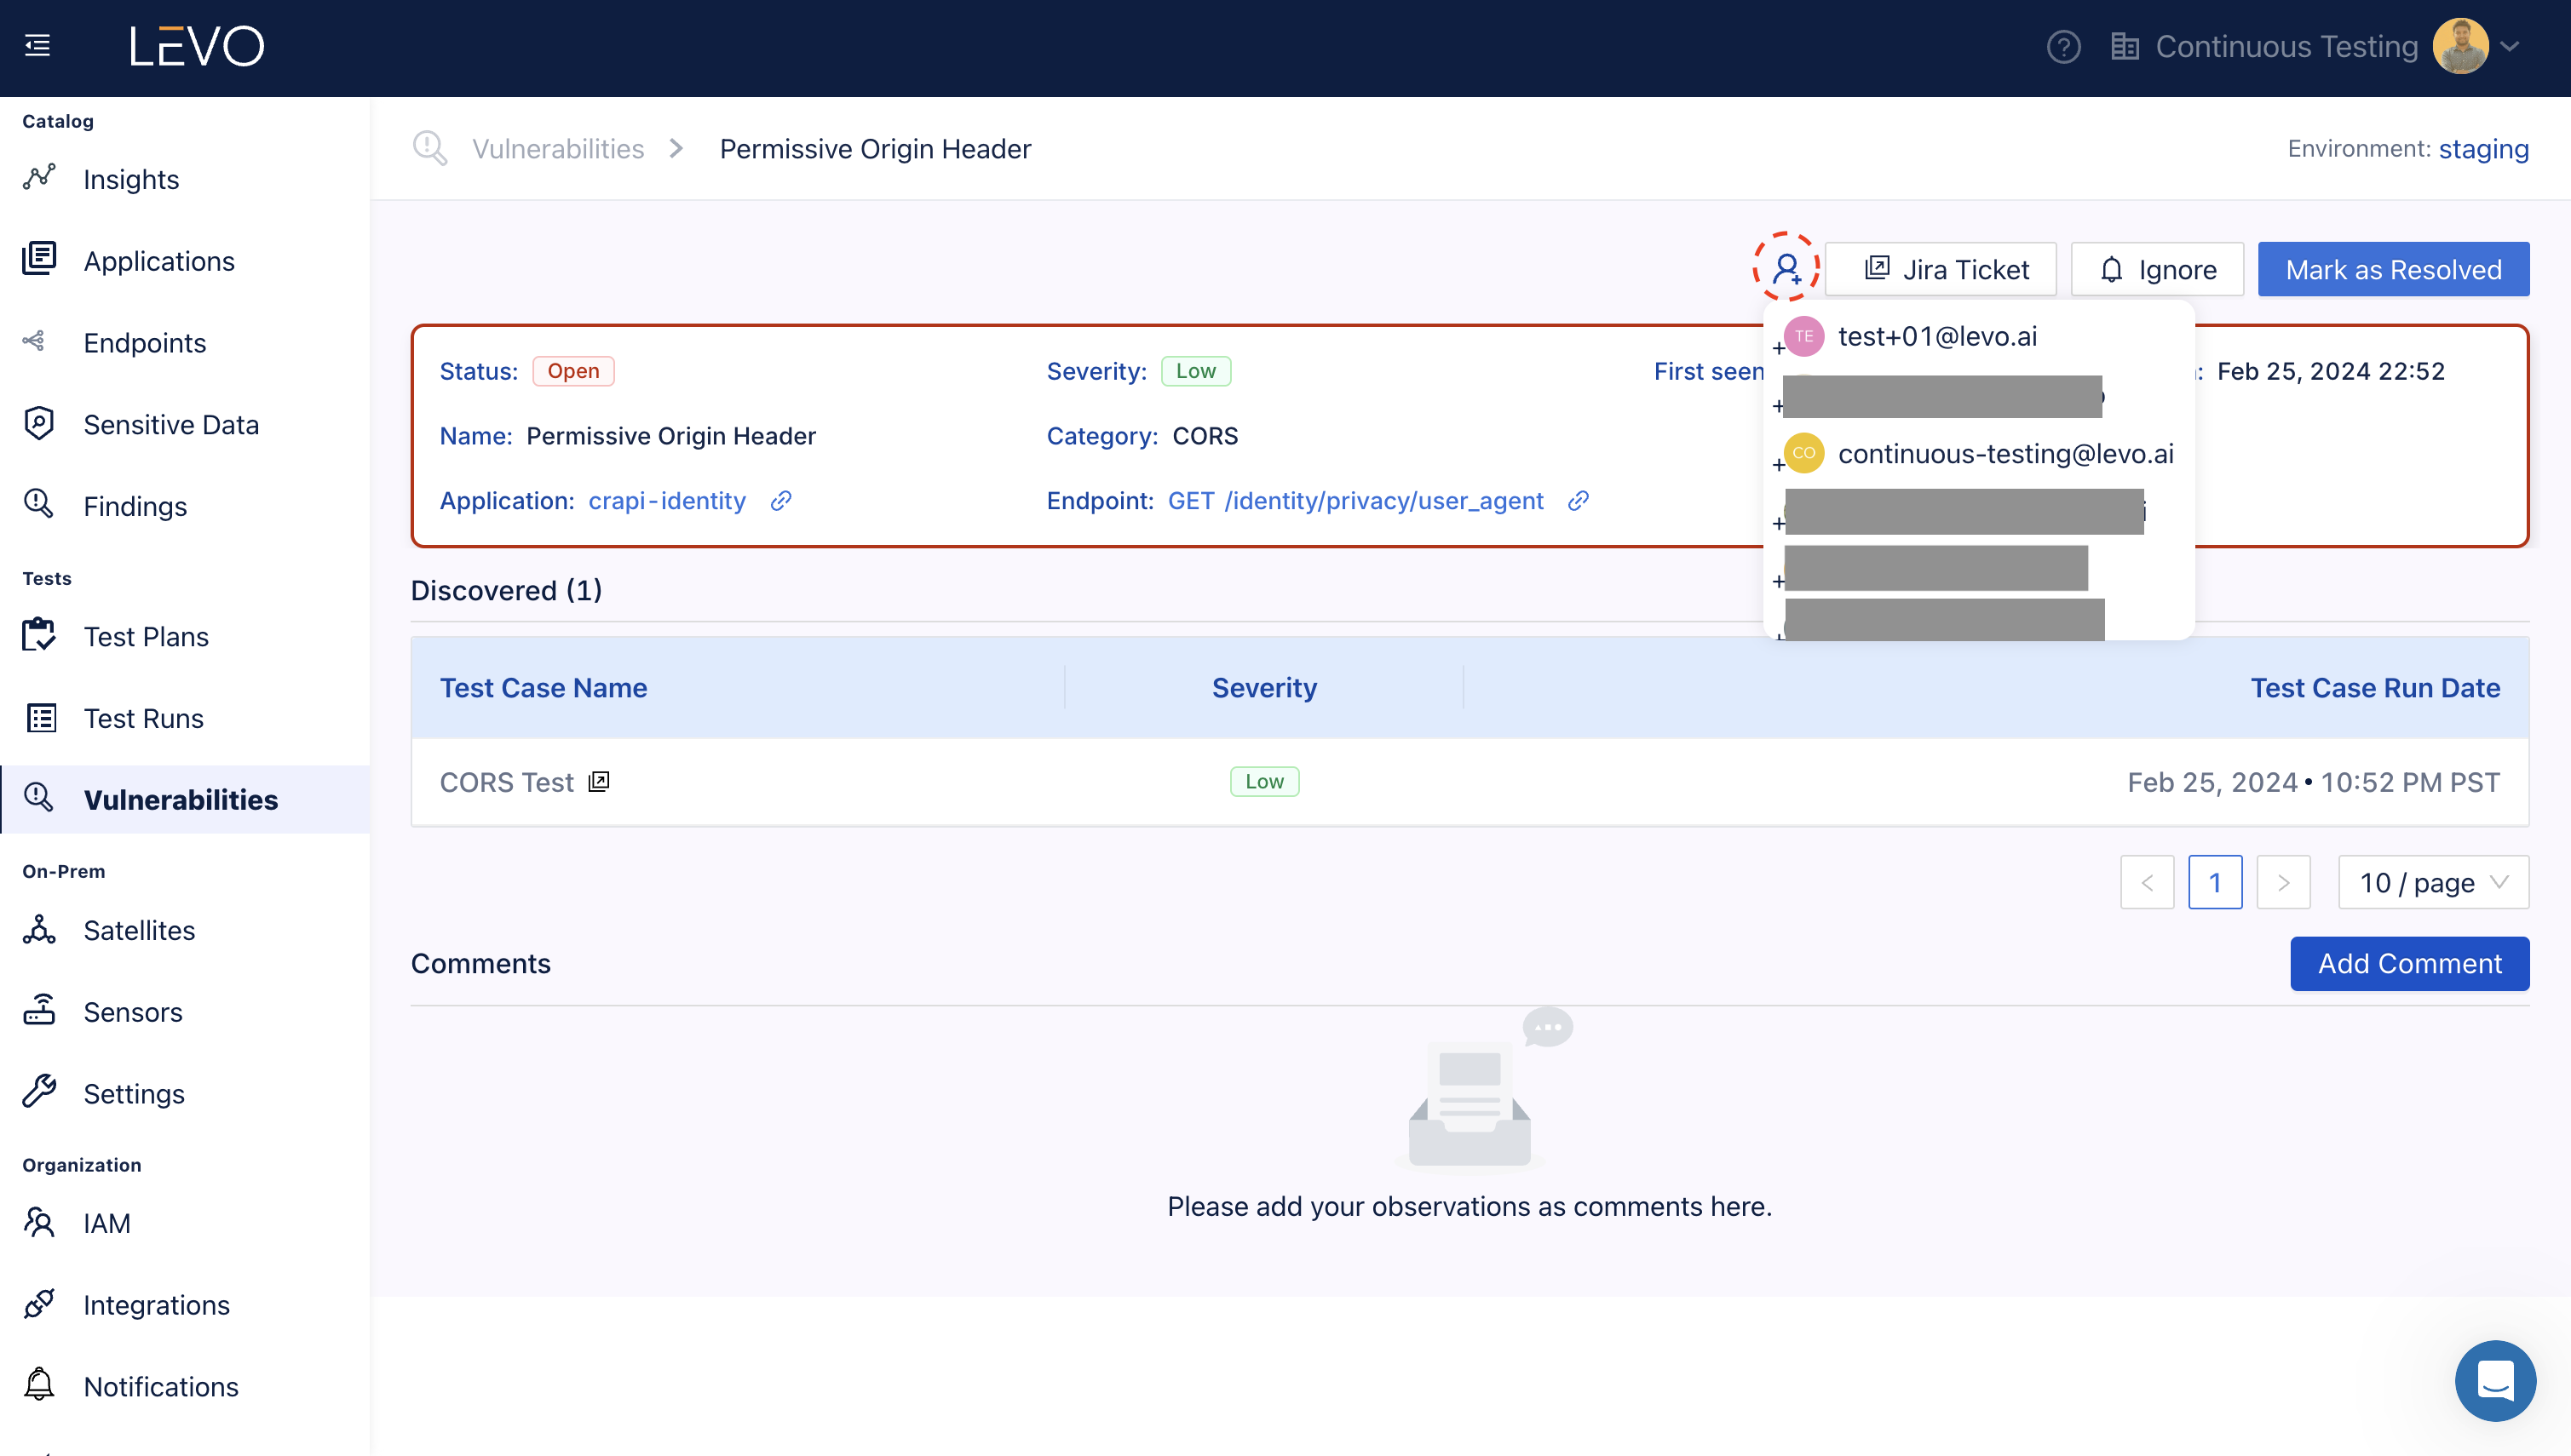Viewport: 2571px width, 1456px height.
Task: Click the Jira Ticket button
Action: 1941,269
